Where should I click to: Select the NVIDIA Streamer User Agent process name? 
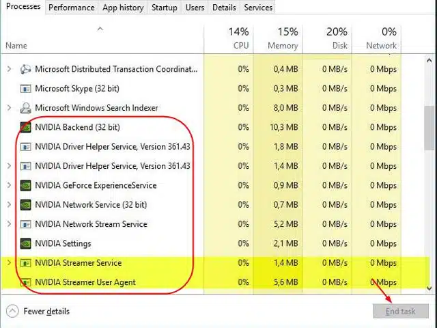click(x=85, y=282)
